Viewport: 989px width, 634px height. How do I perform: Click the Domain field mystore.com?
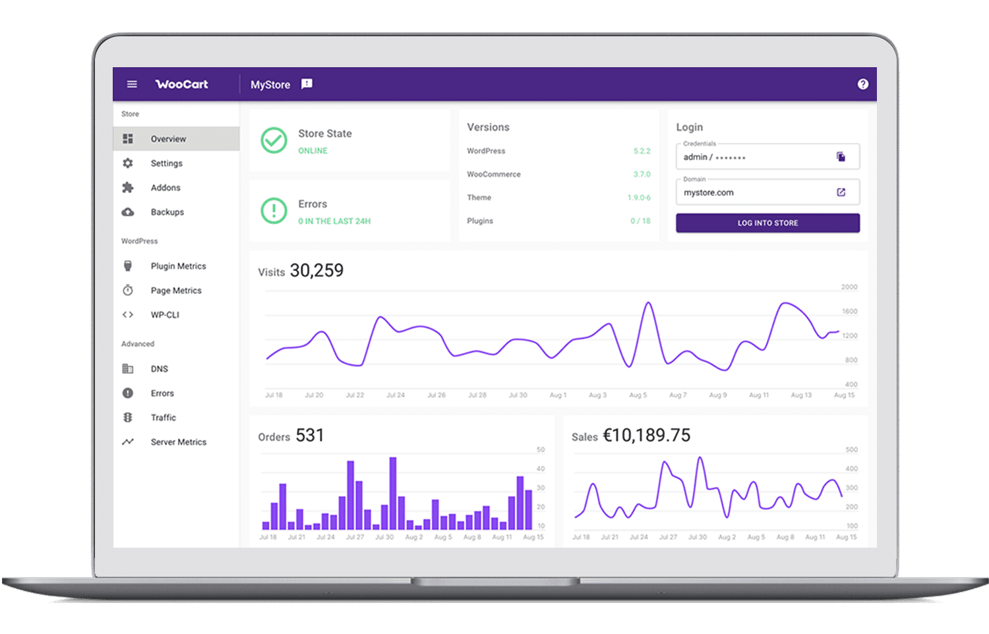point(767,192)
